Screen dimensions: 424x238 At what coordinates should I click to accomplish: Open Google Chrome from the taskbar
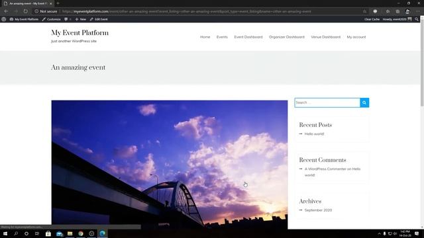point(81,233)
